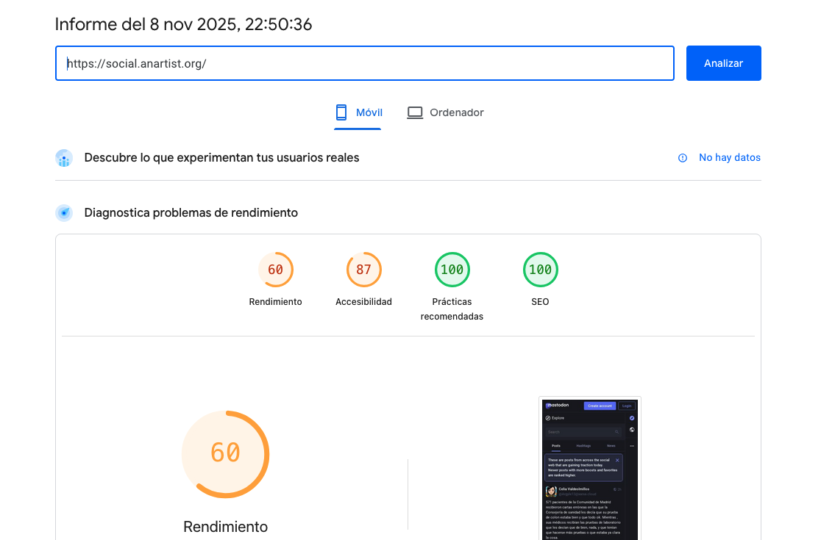Click the Diagnostica problemas de rendimiento heading
The image size is (821, 540).
point(191,213)
